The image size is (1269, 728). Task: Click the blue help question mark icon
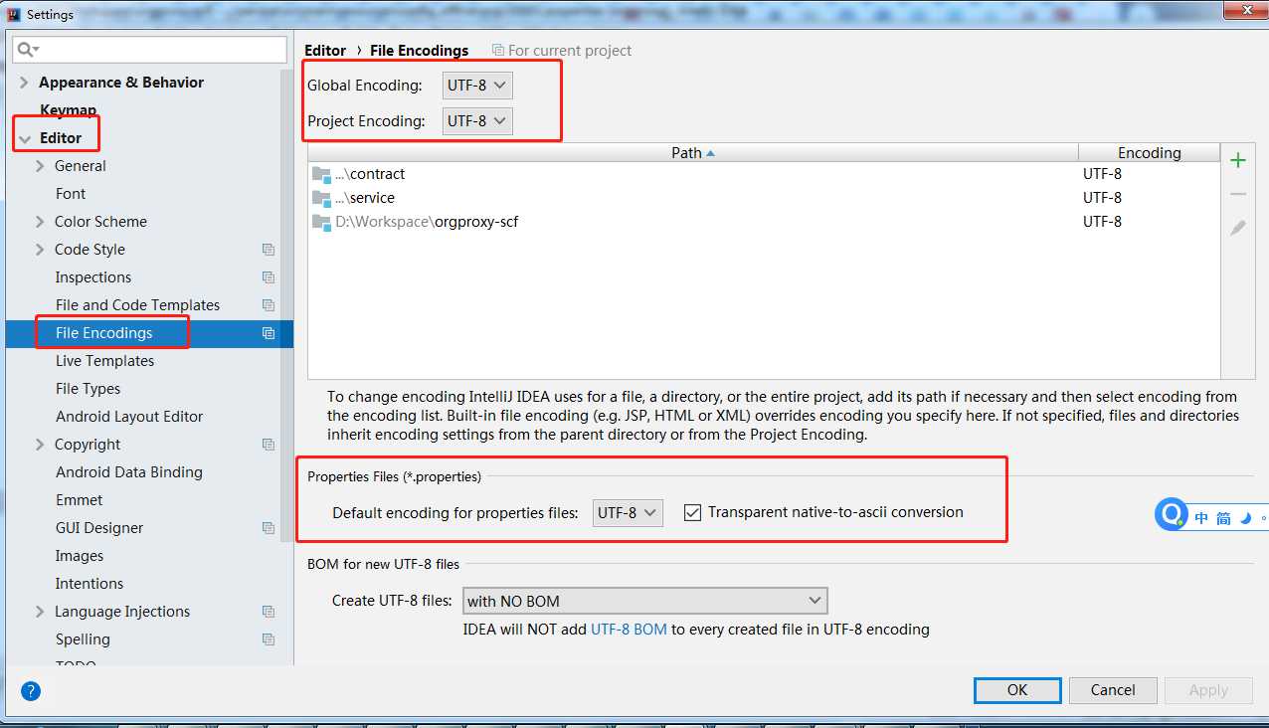coord(31,690)
